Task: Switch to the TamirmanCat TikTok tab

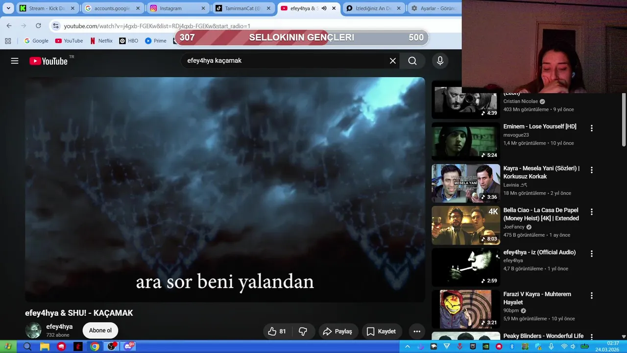Action: coord(238,8)
